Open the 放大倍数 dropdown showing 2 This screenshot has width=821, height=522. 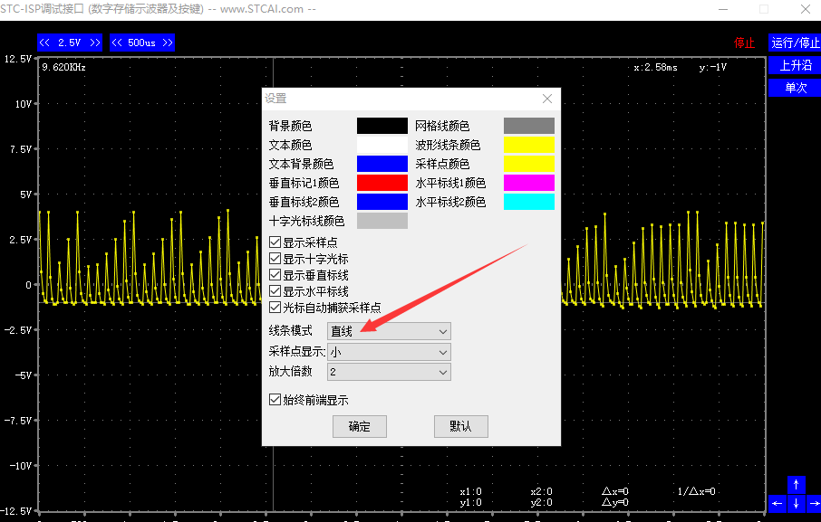389,372
